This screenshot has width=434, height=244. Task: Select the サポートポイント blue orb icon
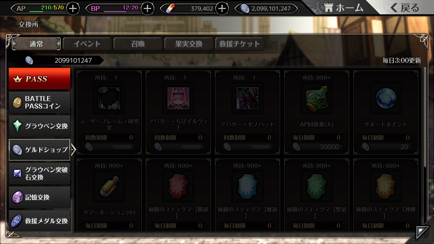pyautogui.click(x=386, y=98)
